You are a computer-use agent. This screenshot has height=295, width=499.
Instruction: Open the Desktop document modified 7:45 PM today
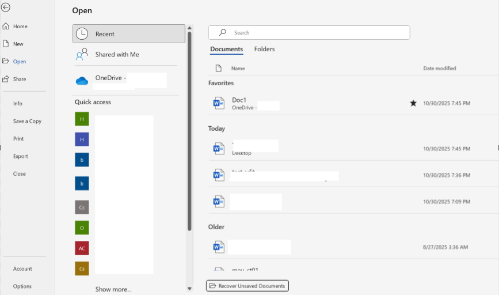tap(353, 149)
